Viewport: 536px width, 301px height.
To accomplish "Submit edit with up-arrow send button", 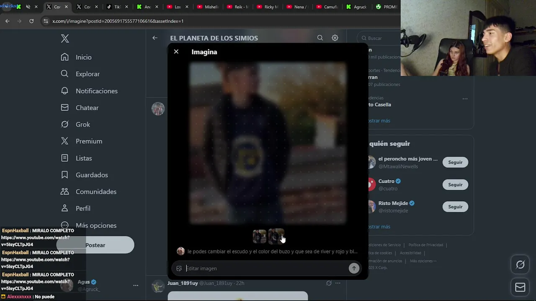I will coord(354,268).
